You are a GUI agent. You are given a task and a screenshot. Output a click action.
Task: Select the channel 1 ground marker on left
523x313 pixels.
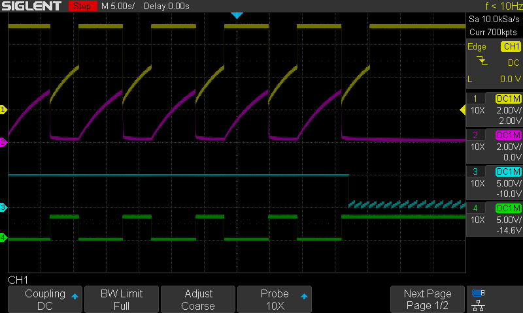pyautogui.click(x=3, y=110)
